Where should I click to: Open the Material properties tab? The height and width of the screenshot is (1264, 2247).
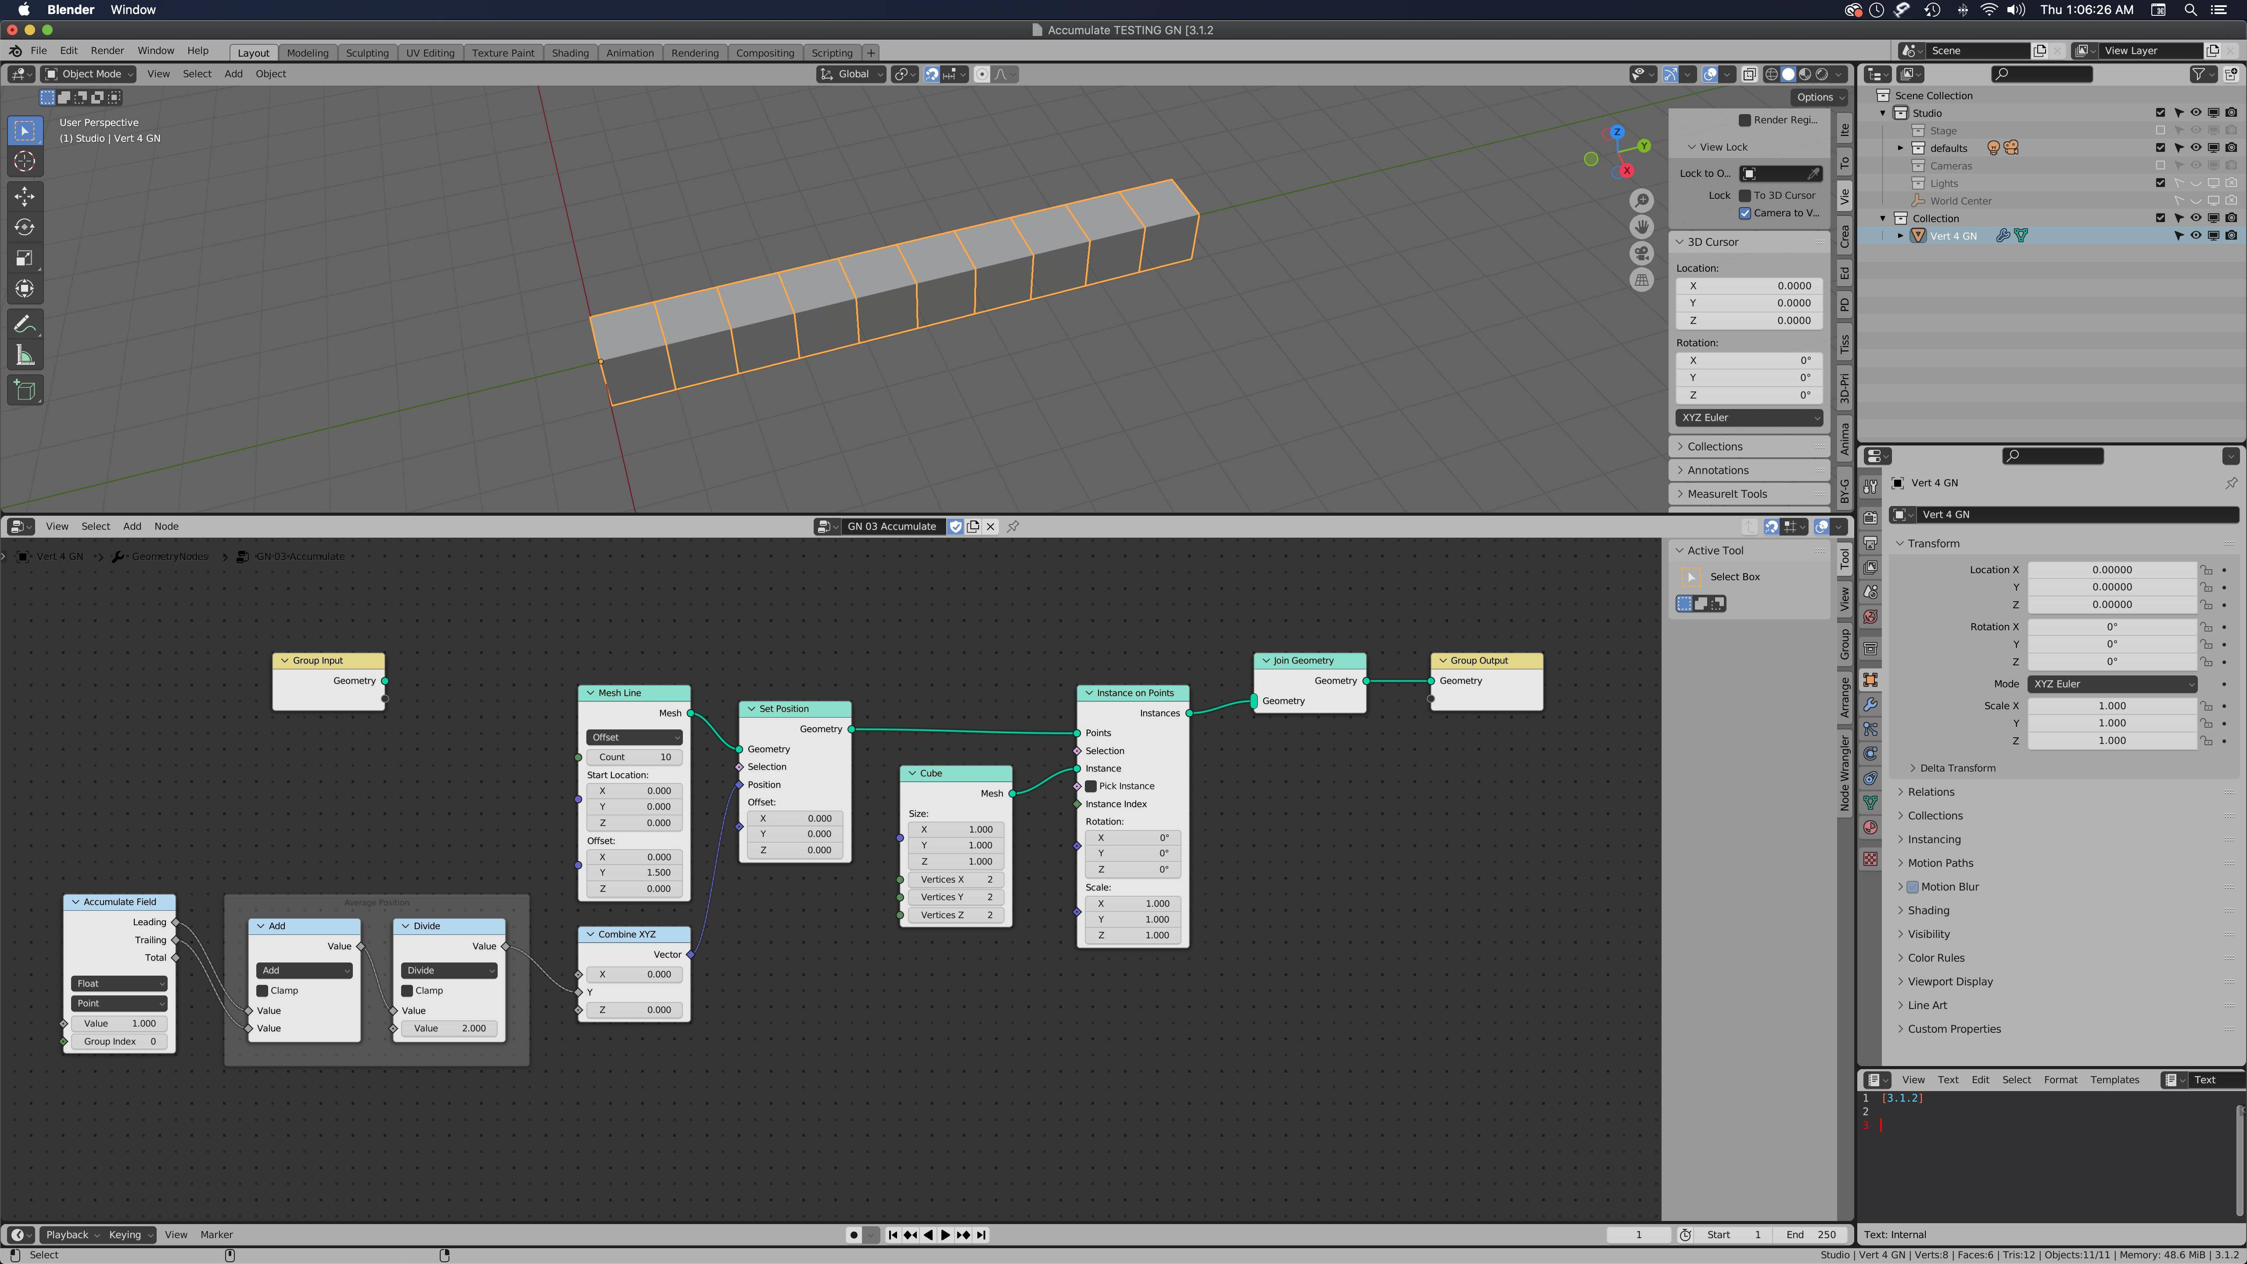point(1870,827)
